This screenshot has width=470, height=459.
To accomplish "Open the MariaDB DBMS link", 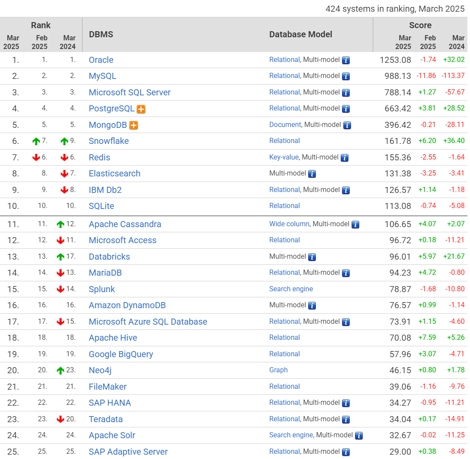I will 105,273.
